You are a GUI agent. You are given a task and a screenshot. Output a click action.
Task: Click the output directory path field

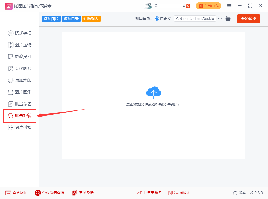click(x=195, y=19)
